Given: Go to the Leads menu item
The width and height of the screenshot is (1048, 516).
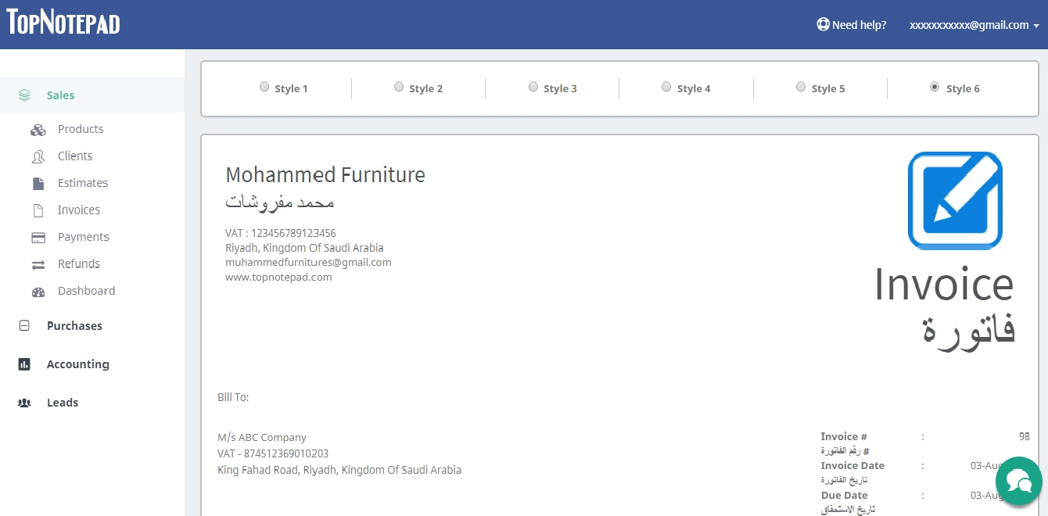Looking at the screenshot, I should (x=62, y=403).
